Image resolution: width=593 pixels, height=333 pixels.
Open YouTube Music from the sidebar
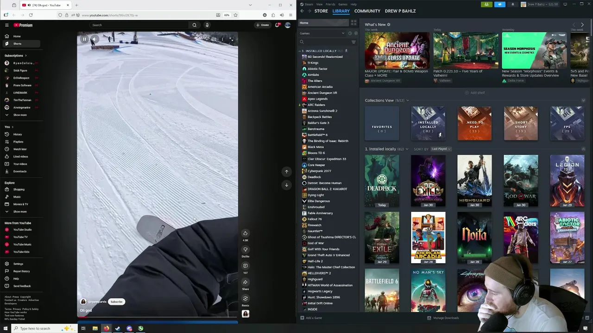[20, 244]
